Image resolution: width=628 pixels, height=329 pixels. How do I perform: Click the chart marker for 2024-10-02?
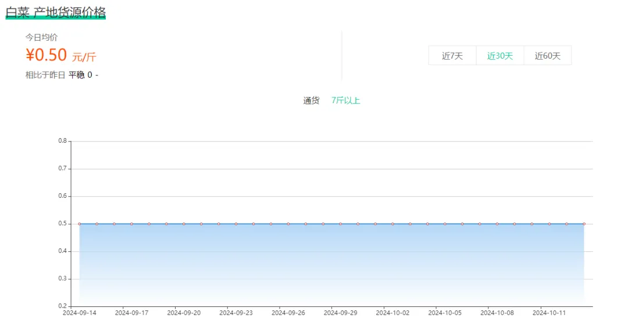(392, 223)
